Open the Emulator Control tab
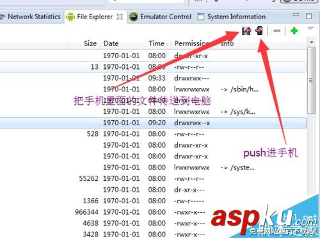320x239 pixels. tap(160, 17)
